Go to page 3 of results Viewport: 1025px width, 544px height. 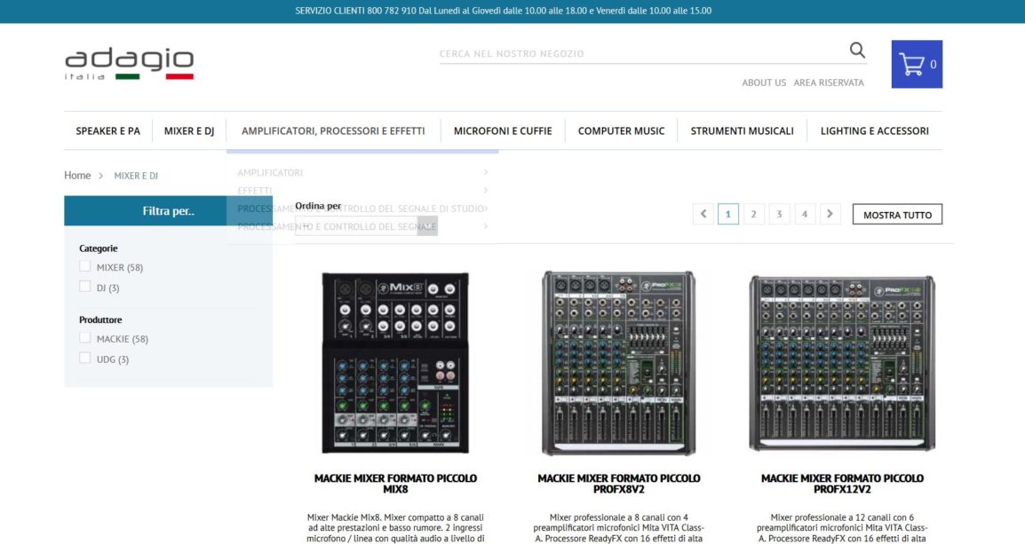click(779, 214)
